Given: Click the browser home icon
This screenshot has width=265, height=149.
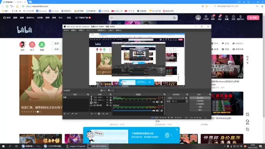Looking at the screenshot, I should (17, 6).
